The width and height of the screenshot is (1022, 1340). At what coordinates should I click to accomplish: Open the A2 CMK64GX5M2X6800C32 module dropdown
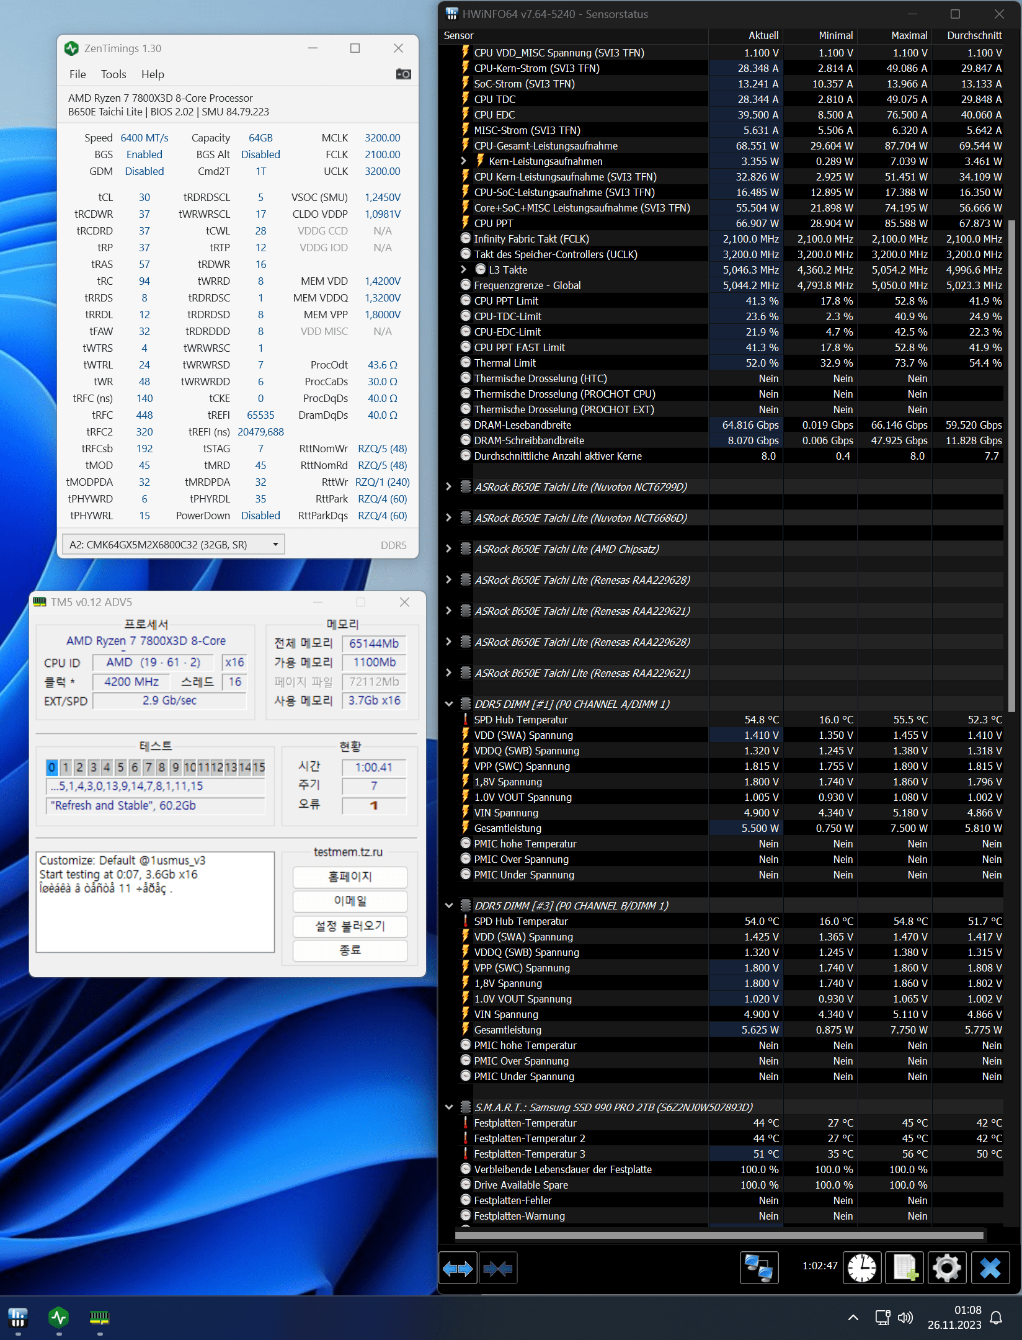tap(174, 545)
